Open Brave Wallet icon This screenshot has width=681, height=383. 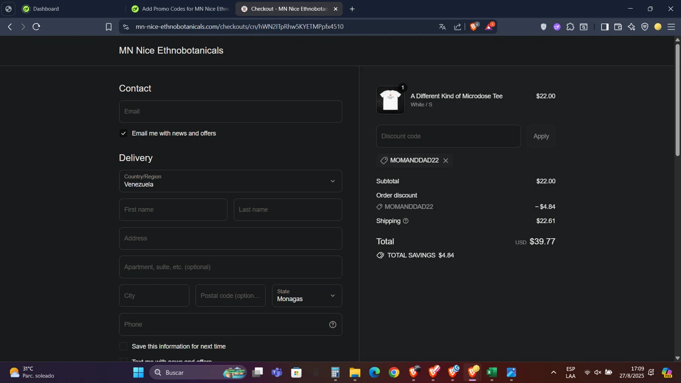pos(618,27)
